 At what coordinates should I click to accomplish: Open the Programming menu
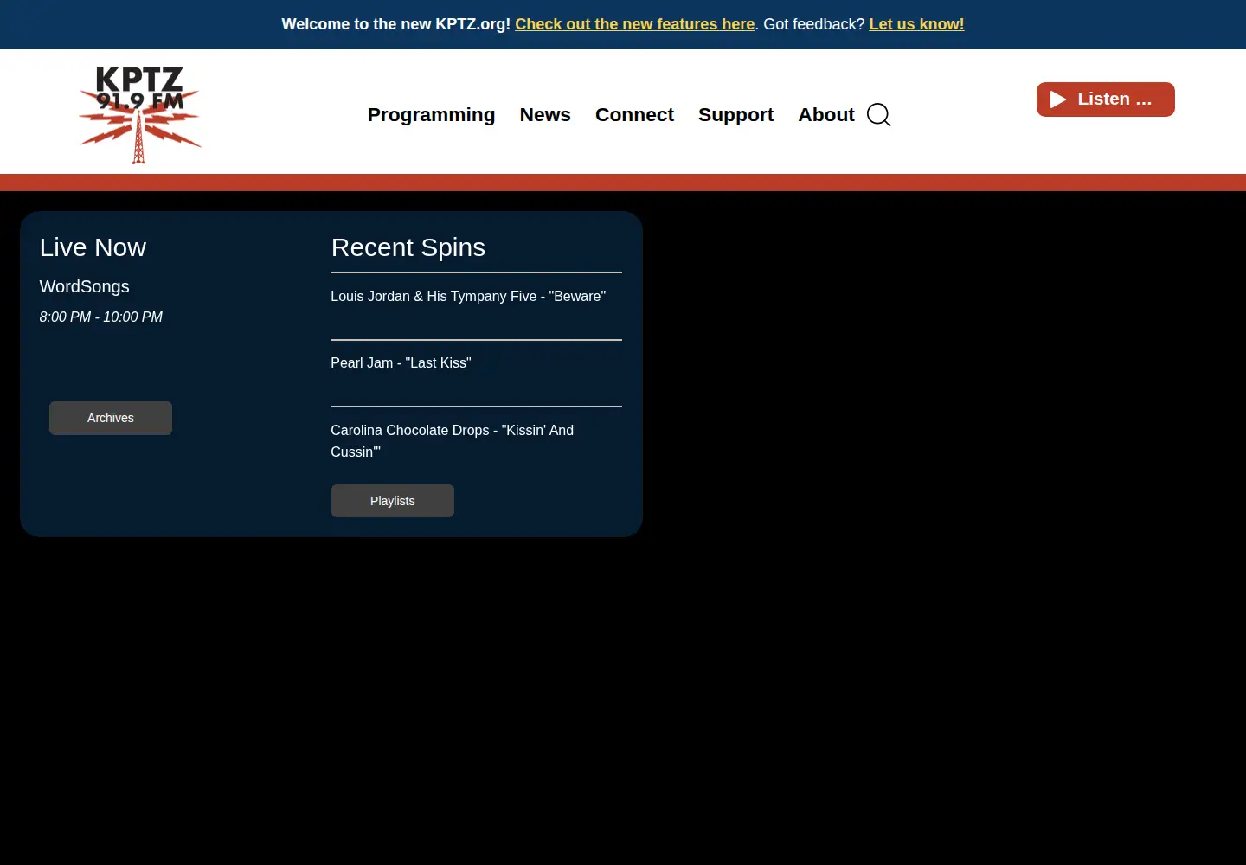click(431, 115)
